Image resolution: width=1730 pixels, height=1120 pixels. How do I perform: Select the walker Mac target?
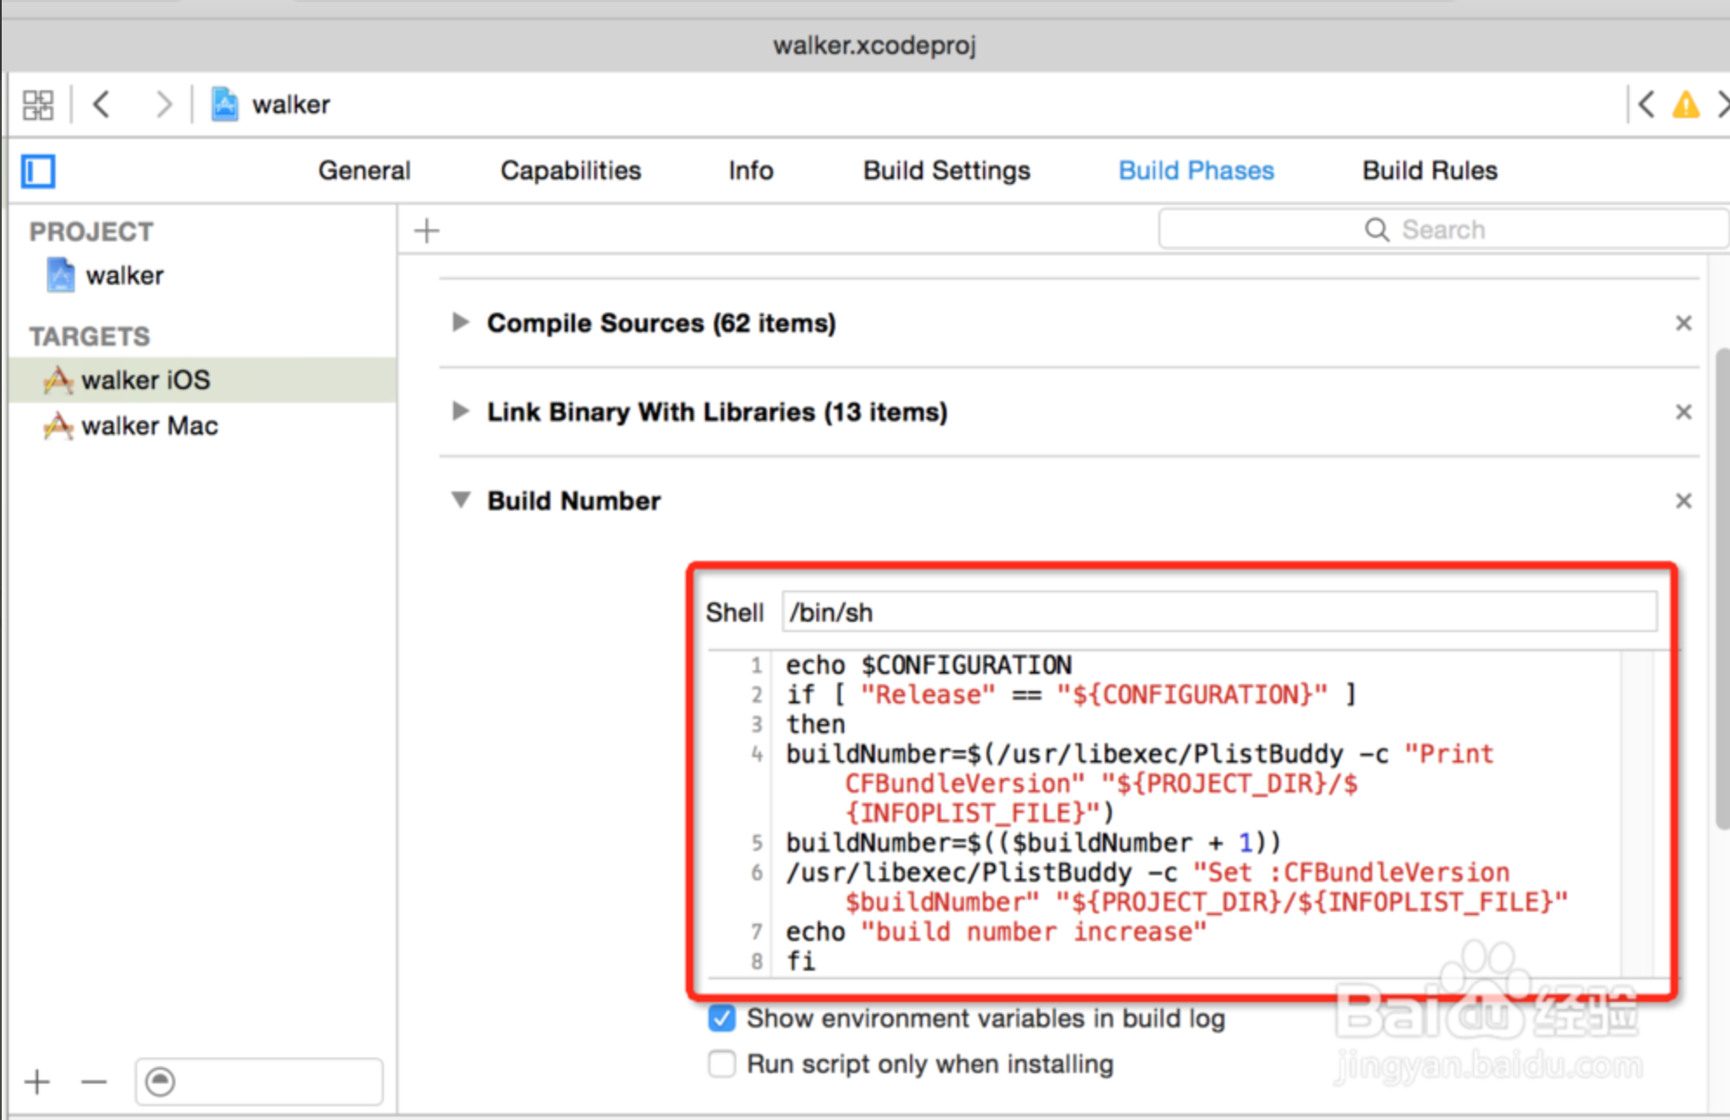[x=149, y=426]
